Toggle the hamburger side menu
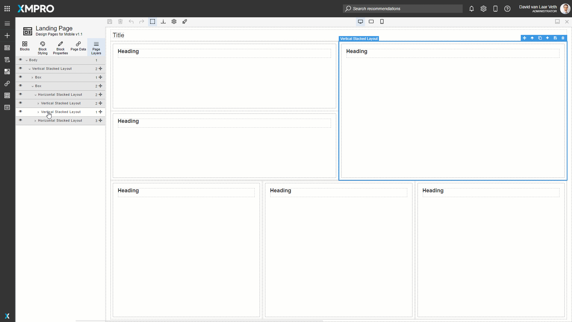 pos(7,23)
